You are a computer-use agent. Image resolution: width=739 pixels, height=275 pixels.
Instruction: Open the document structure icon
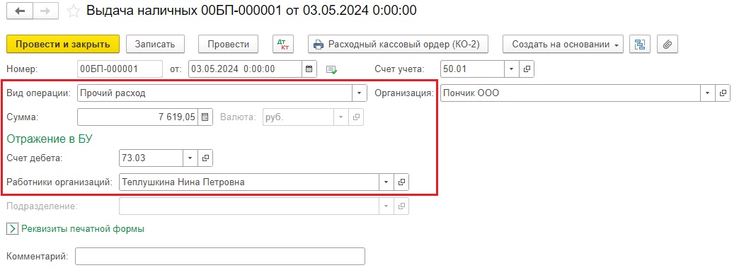click(640, 45)
